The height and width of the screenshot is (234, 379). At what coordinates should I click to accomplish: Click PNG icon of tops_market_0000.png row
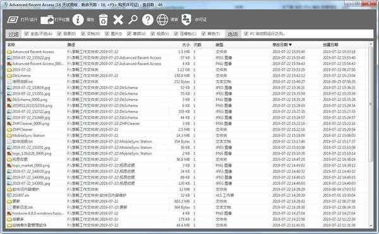point(9,165)
